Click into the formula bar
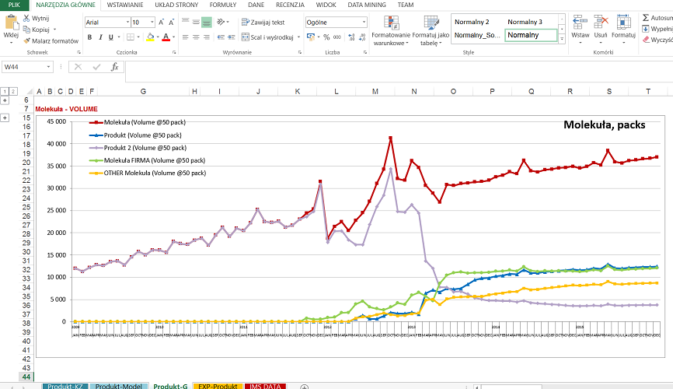This screenshot has height=389, width=673. point(399,72)
